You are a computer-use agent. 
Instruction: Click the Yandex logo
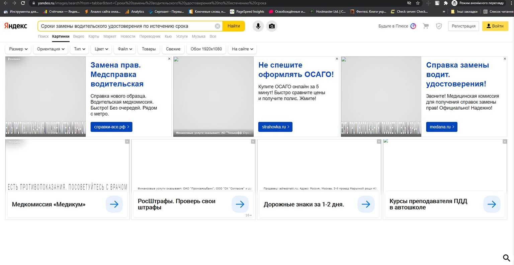click(x=16, y=26)
